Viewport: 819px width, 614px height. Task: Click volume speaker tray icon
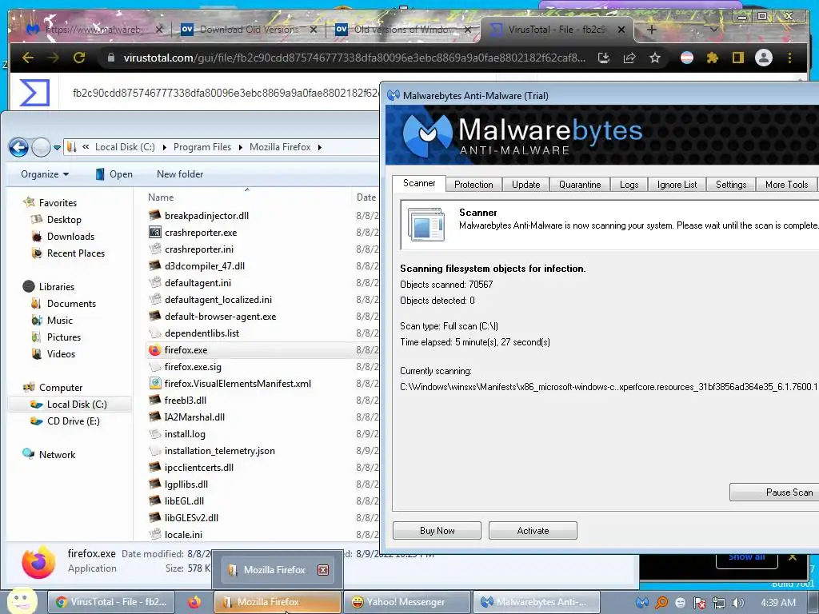[x=737, y=603]
